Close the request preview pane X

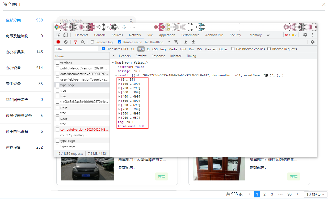113,56
